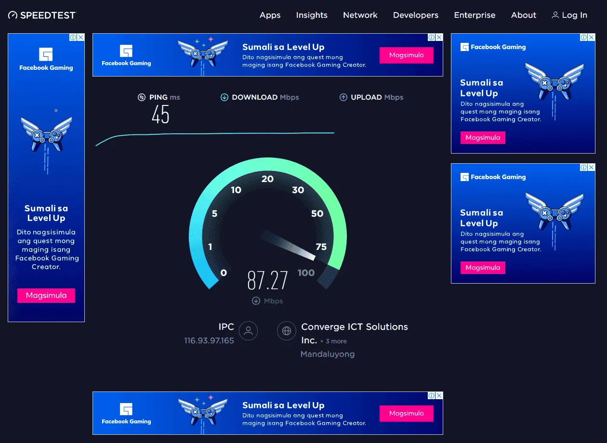Click the ping value 45
Viewport: 607px width, 443px height.
pyautogui.click(x=160, y=115)
